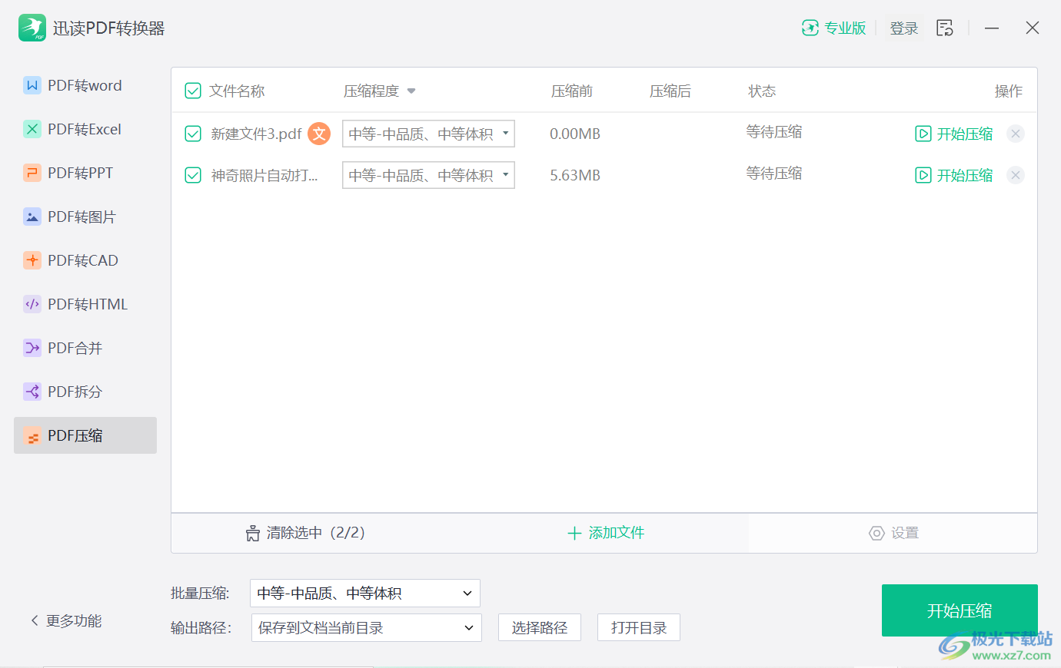Click the big green 开始压缩 button
1061x668 pixels.
point(960,610)
